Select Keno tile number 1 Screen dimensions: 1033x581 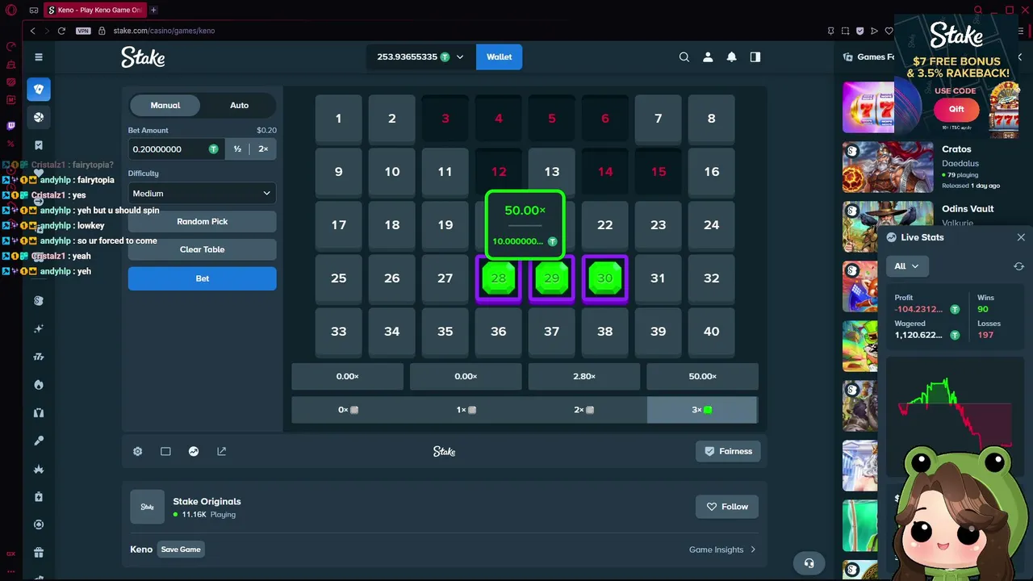[x=338, y=119]
